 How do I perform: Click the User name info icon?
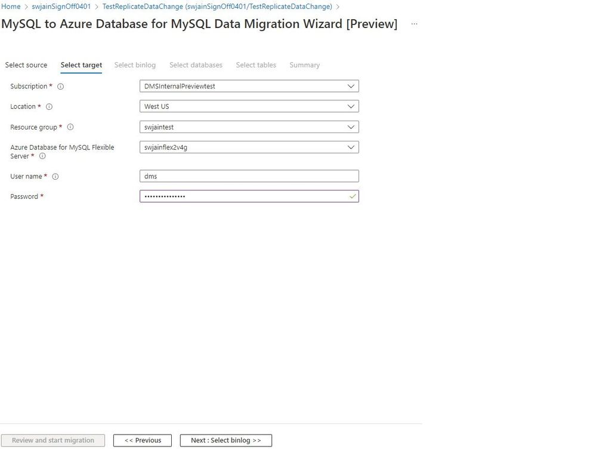pyautogui.click(x=55, y=177)
